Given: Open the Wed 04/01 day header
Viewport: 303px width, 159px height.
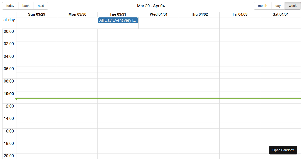Looking at the screenshot, I should [159, 14].
